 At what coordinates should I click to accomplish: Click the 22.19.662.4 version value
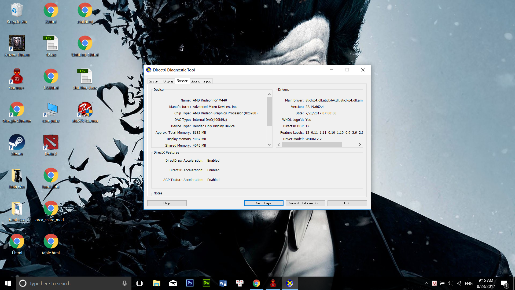pyautogui.click(x=314, y=107)
